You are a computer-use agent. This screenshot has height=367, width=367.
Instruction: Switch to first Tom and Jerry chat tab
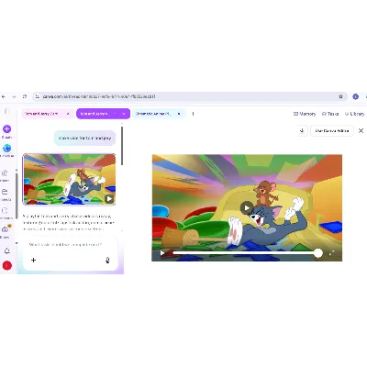click(x=44, y=114)
